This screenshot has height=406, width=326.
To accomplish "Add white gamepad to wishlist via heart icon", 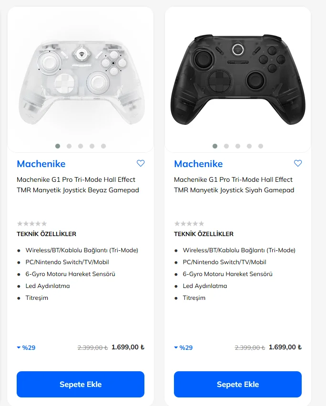I will point(141,163).
